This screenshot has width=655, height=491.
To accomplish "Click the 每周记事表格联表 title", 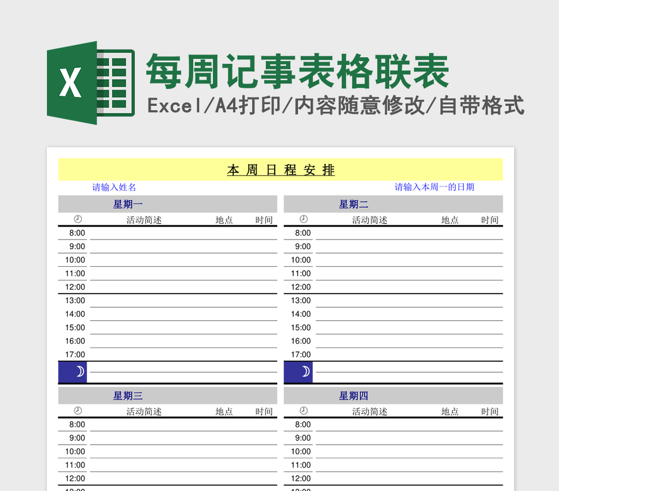I will [x=297, y=71].
